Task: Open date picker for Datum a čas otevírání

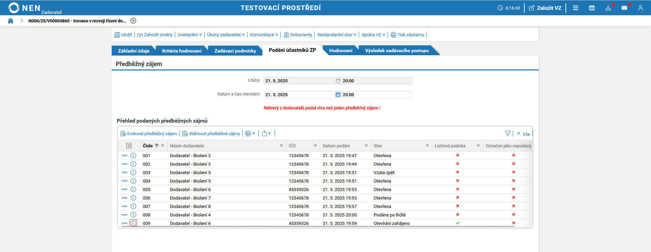Action: point(338,95)
